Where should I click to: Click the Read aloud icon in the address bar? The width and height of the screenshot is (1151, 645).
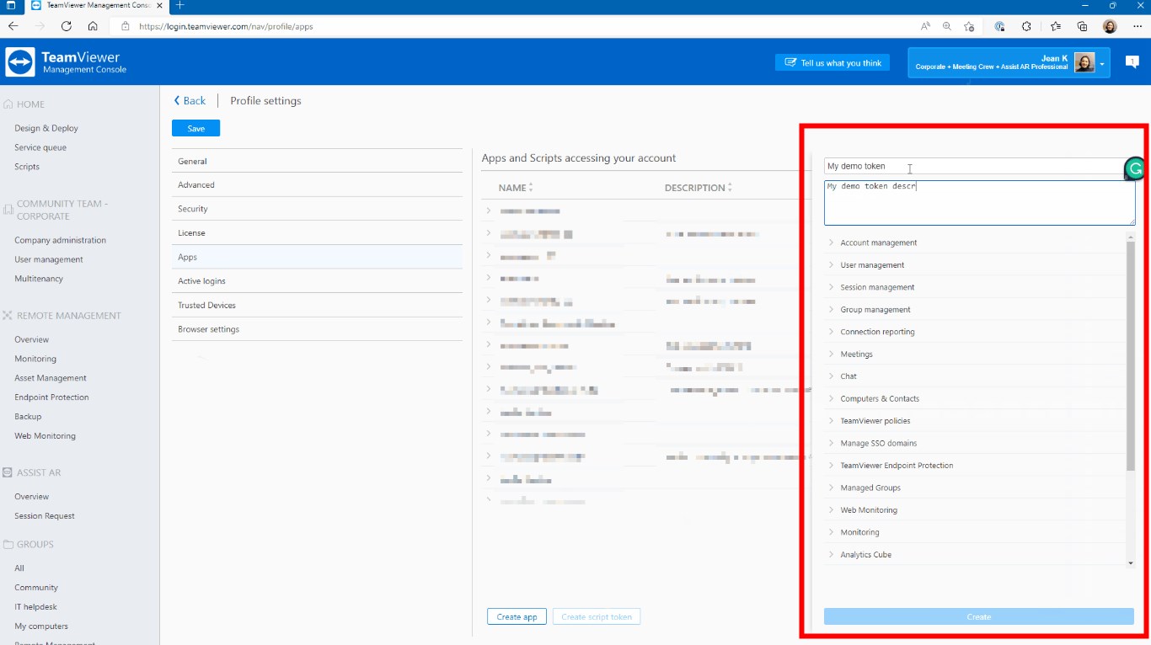pos(926,26)
